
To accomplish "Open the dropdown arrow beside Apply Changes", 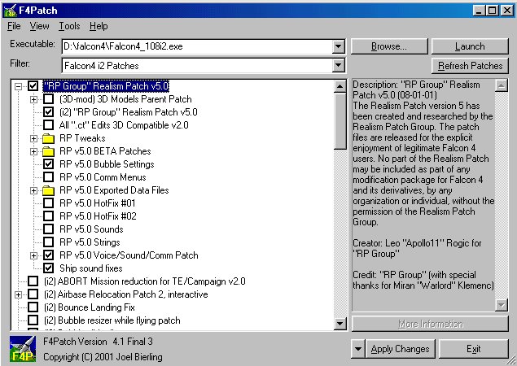I will tap(357, 349).
